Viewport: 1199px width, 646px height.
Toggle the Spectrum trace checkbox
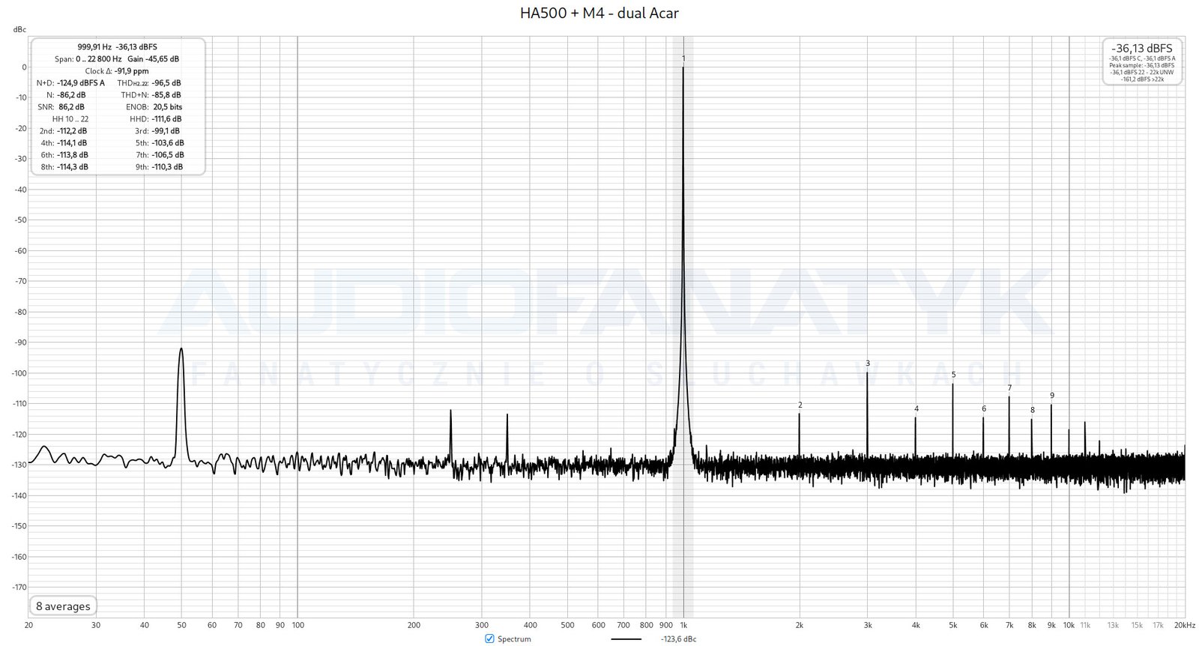(x=490, y=639)
